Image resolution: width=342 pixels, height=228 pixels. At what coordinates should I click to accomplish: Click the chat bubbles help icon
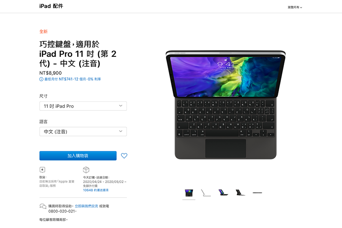point(43,206)
